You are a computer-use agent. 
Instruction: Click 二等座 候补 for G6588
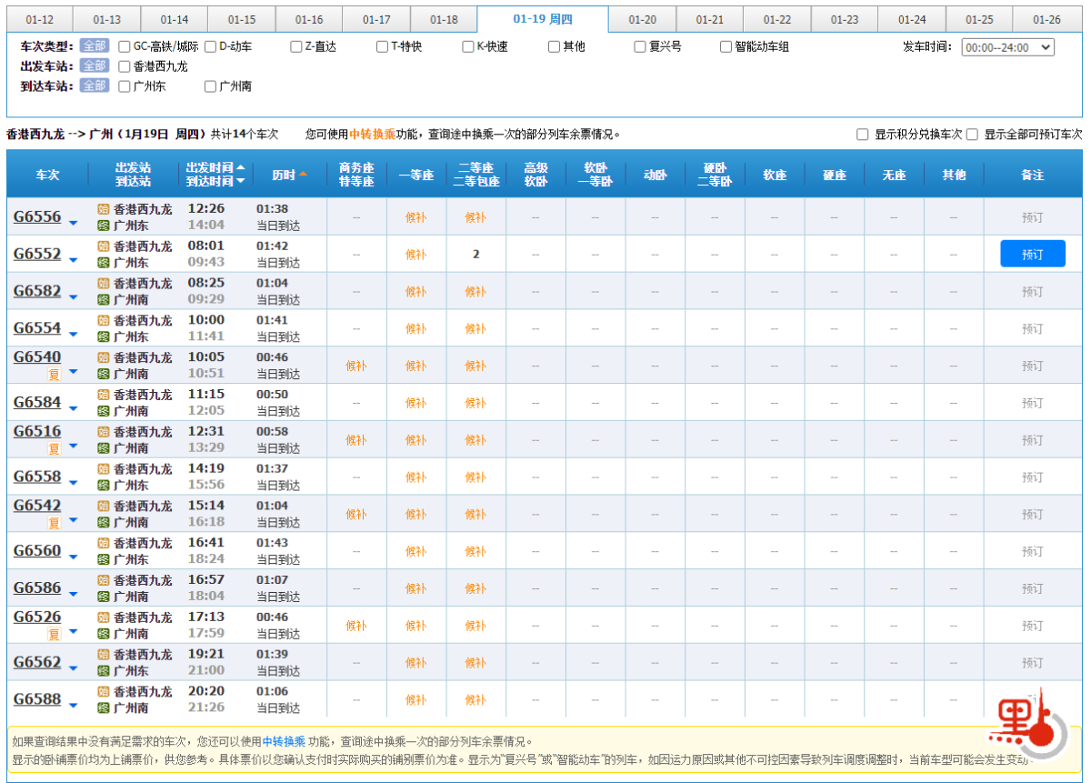tap(475, 700)
